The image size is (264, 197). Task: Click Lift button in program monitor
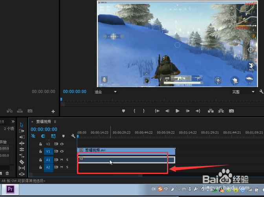coord(211,111)
